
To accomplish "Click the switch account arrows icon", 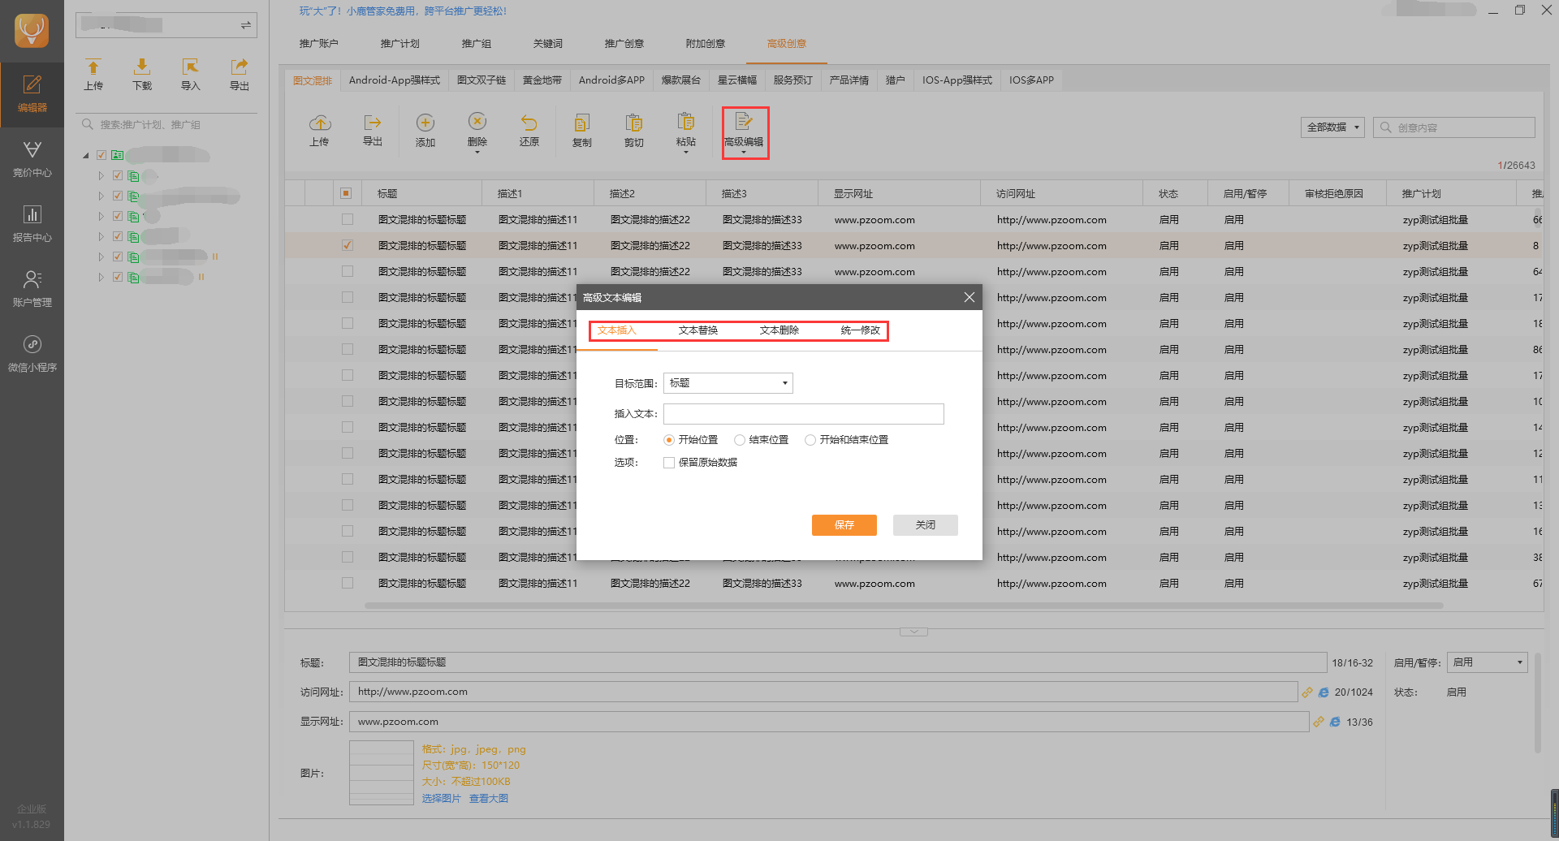I will (x=245, y=25).
